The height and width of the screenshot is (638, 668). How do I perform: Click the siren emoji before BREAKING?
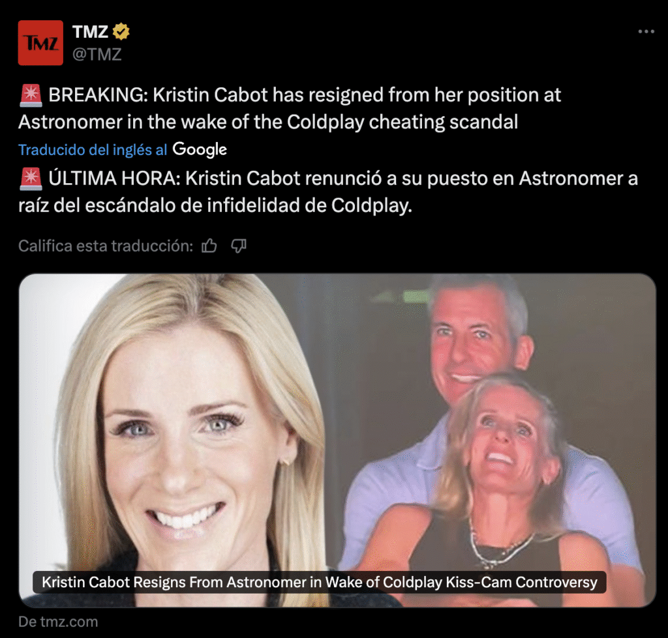(31, 95)
